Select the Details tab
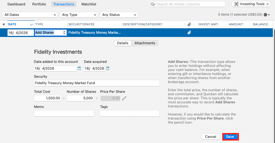 [123, 43]
